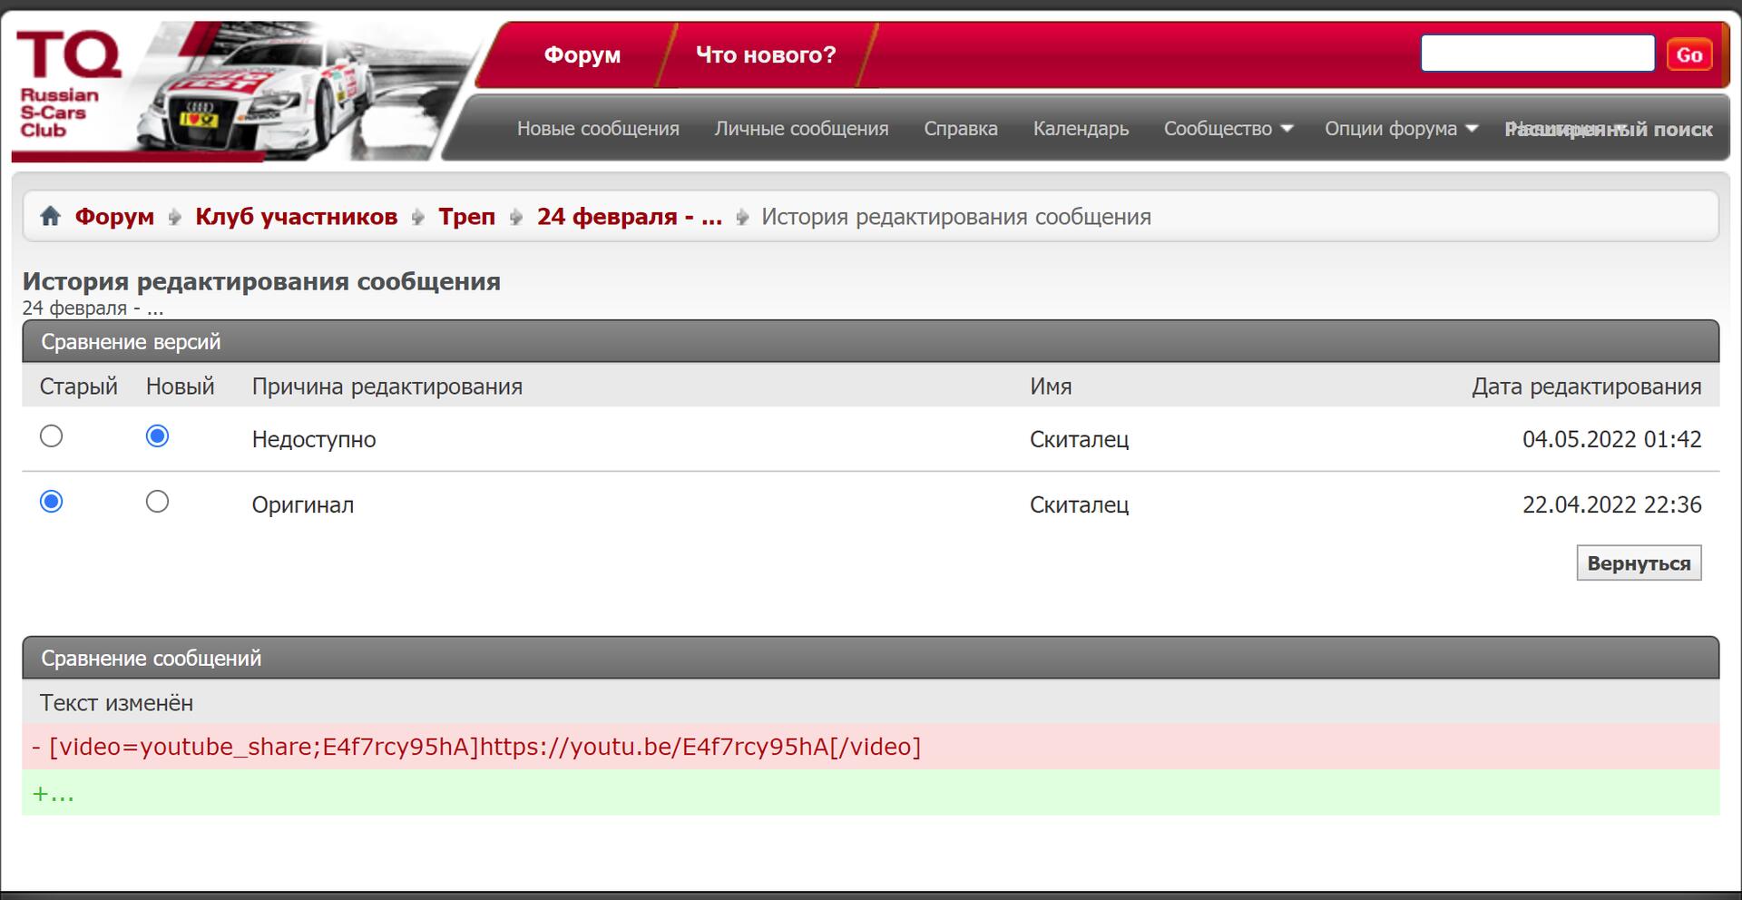
Task: Open Справка in navigation bar
Action: [960, 129]
